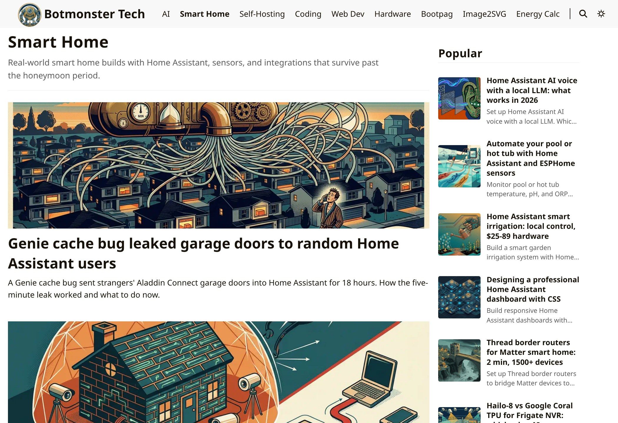Click the Botmonster Tech robot logo
This screenshot has width=618, height=423.
[29, 15]
